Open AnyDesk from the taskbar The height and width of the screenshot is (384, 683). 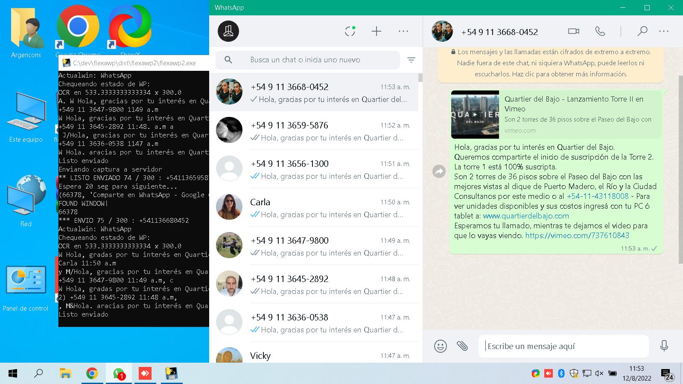point(145,374)
